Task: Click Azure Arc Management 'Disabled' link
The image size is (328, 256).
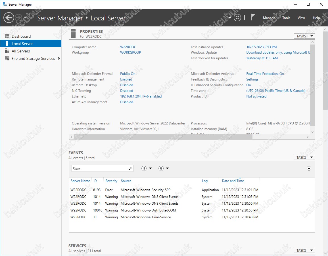Action: tap(127, 102)
